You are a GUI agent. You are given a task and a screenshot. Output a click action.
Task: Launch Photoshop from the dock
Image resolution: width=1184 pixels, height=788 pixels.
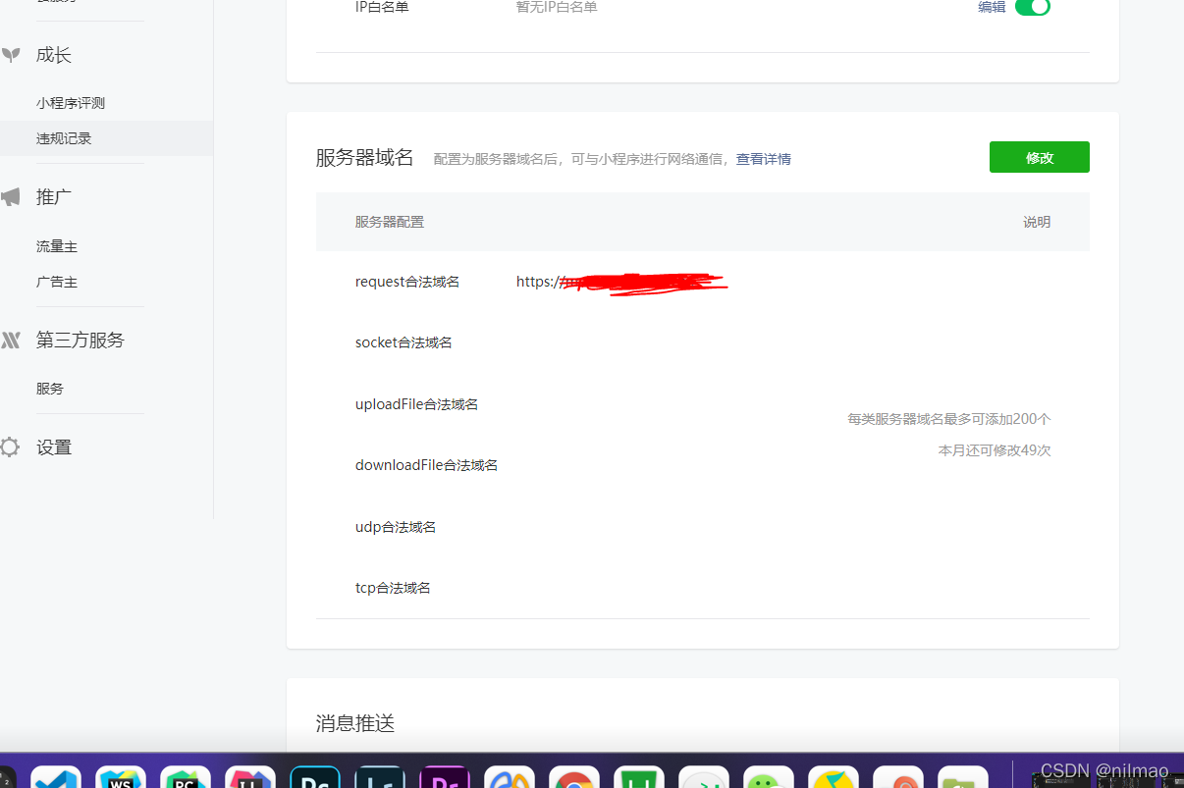(315, 780)
